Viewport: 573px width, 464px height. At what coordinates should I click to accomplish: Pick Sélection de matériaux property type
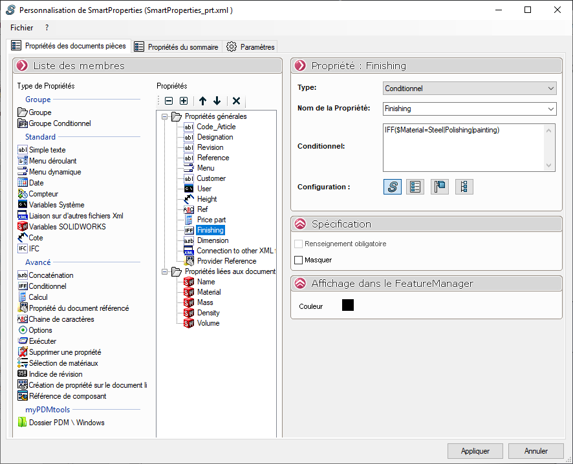pyautogui.click(x=58, y=363)
